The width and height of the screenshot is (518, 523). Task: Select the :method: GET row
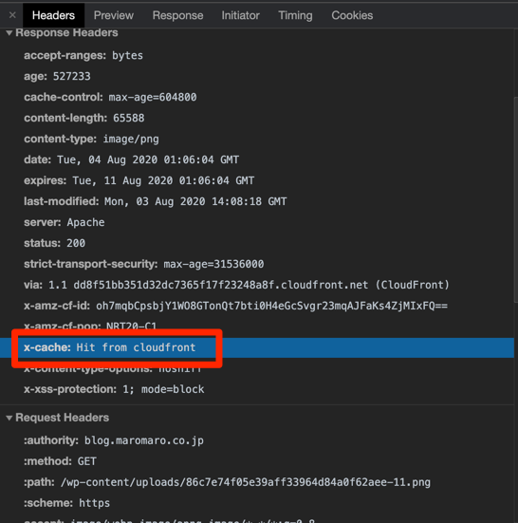pyautogui.click(x=257, y=461)
